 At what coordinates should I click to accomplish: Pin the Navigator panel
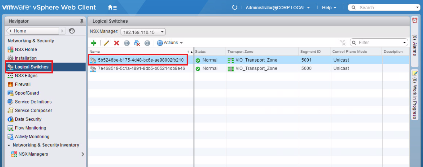[x=82, y=21]
